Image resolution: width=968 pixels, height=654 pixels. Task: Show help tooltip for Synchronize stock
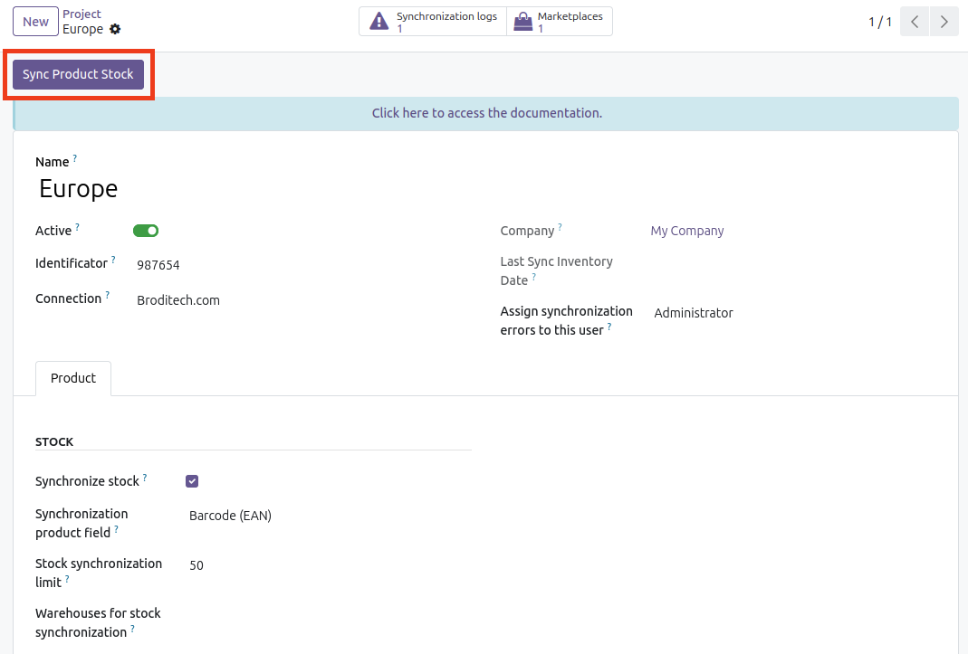pos(145,478)
